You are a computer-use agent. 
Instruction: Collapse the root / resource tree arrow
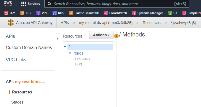[65, 47]
